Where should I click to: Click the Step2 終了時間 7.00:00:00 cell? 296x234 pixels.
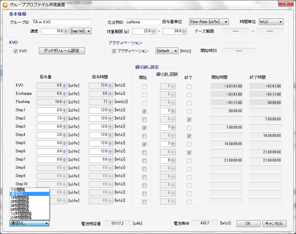(265, 119)
